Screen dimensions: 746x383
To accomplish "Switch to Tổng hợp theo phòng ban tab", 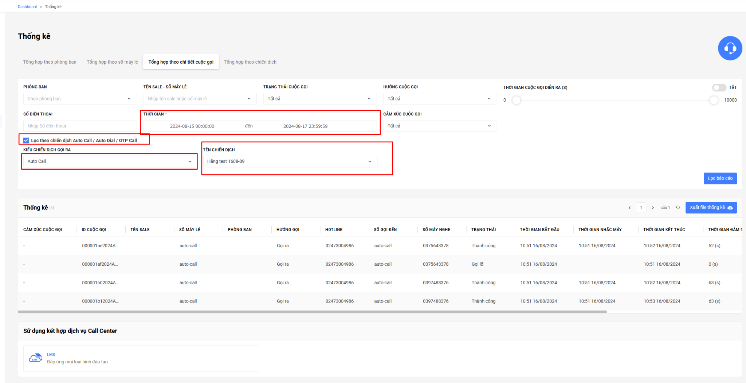I will click(50, 62).
